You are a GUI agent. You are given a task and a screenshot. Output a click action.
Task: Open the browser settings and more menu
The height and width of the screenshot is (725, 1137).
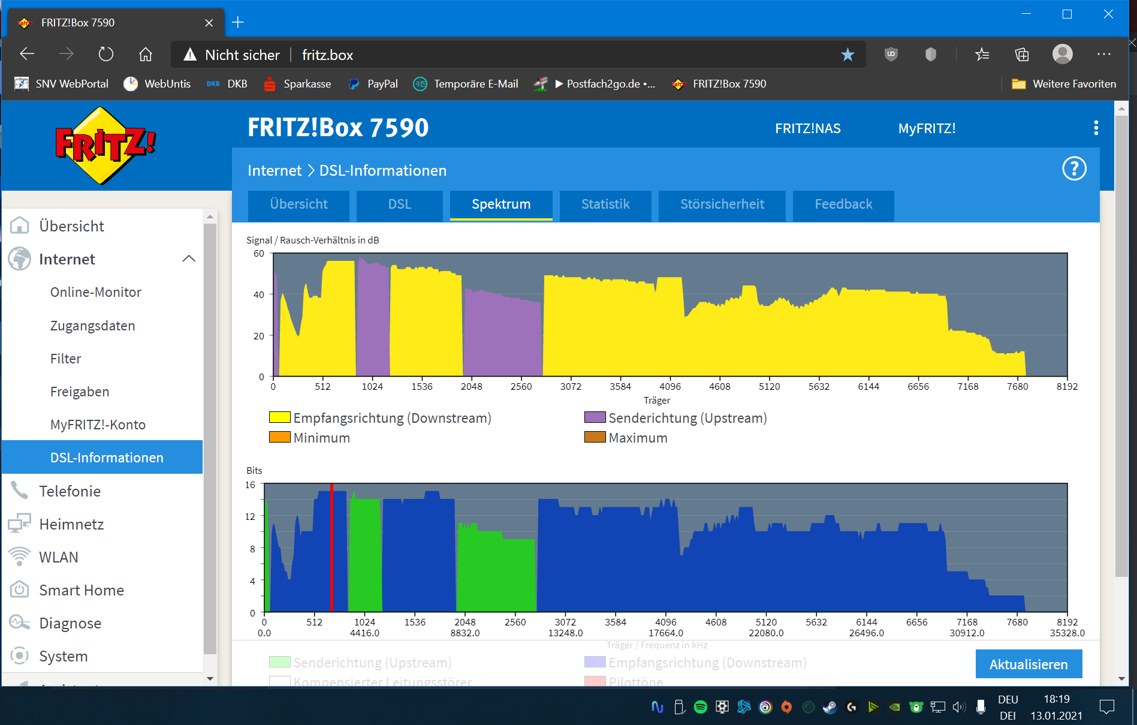pos(1104,55)
